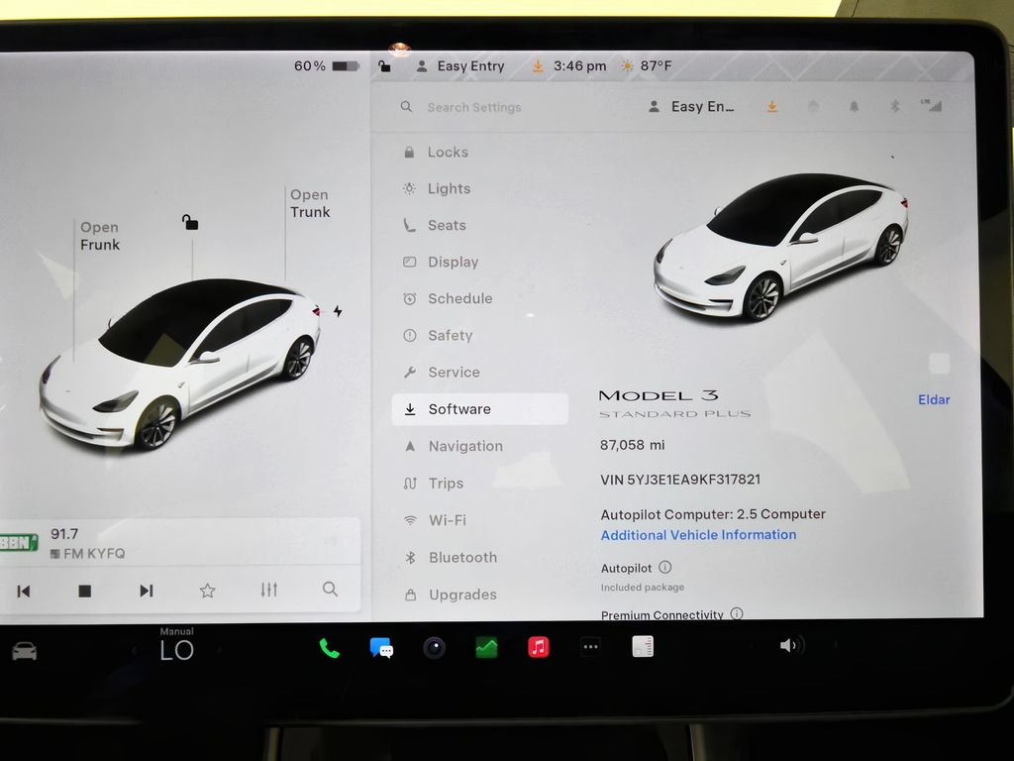Tap the vehicle name Eldar
1014x761 pixels.
coord(934,399)
